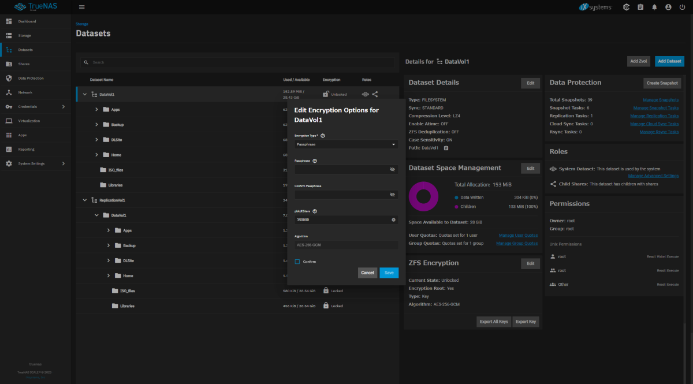
Task: Click the Dashboard sidebar icon
Action: click(x=9, y=21)
